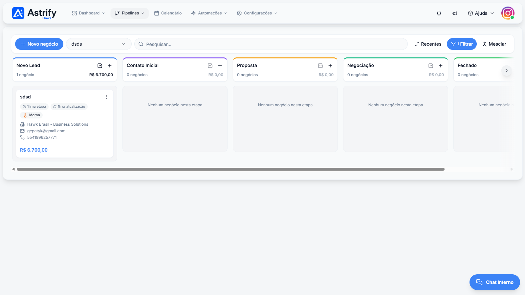Toggle select-all checkbox in Novo Lead column
This screenshot has width=525, height=295.
[x=100, y=66]
